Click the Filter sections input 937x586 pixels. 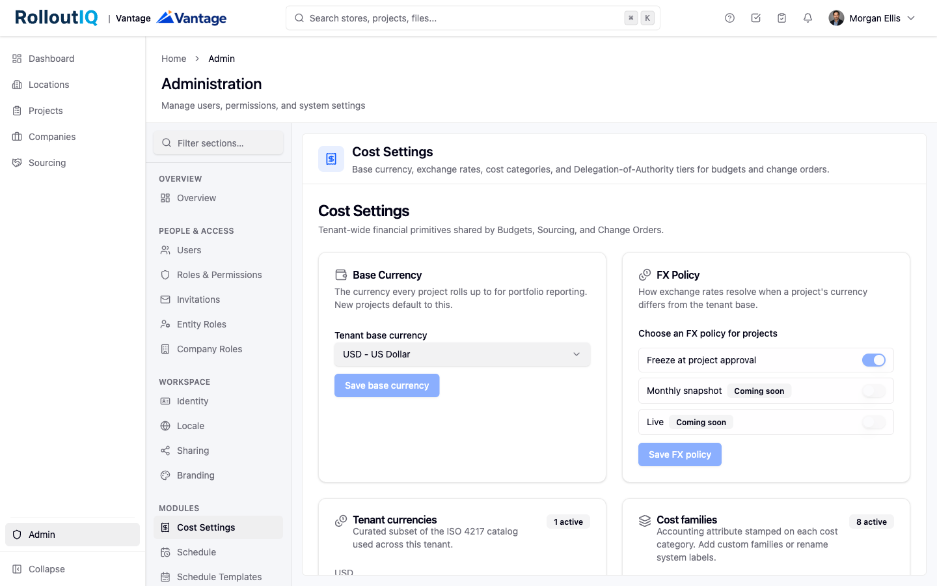pyautogui.click(x=219, y=143)
